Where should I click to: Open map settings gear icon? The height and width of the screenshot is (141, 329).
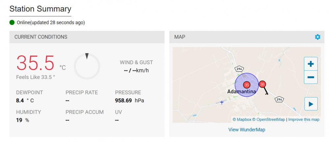point(317,37)
